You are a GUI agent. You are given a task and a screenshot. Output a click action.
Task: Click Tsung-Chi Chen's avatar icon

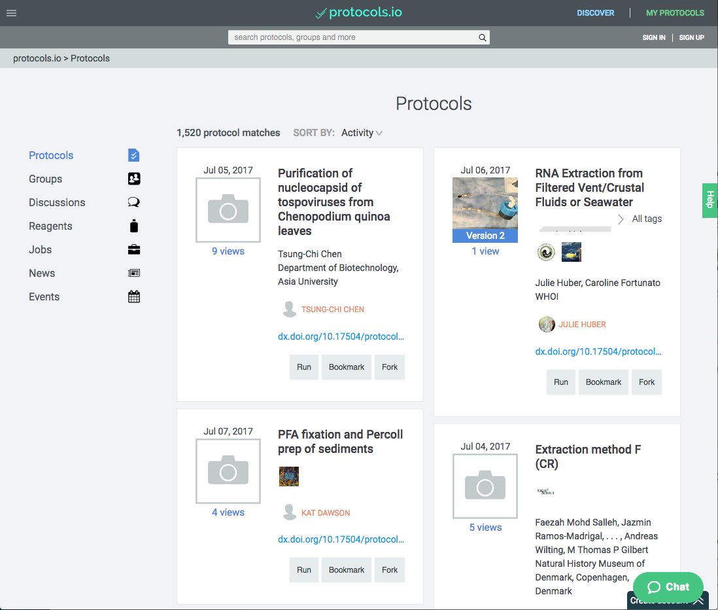click(x=289, y=310)
